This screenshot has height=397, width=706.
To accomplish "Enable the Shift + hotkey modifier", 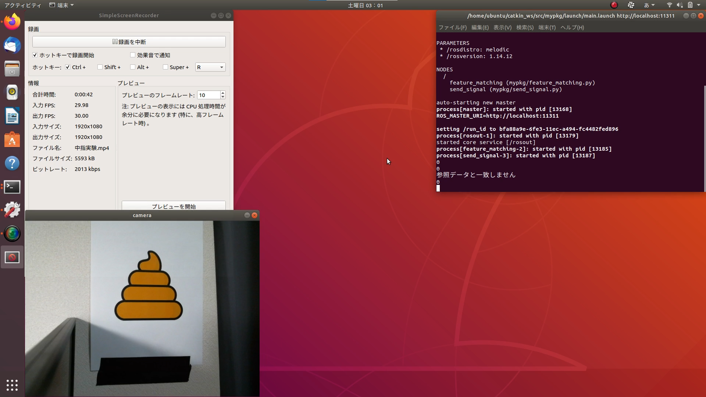I will pyautogui.click(x=100, y=67).
